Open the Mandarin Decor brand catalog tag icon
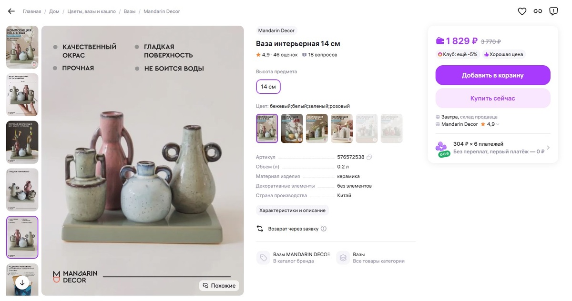The image size is (572, 301). pyautogui.click(x=263, y=258)
